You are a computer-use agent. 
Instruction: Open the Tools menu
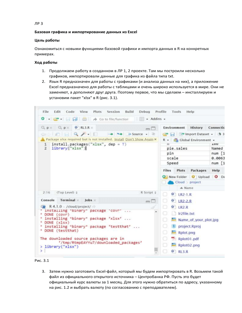point(176,112)
